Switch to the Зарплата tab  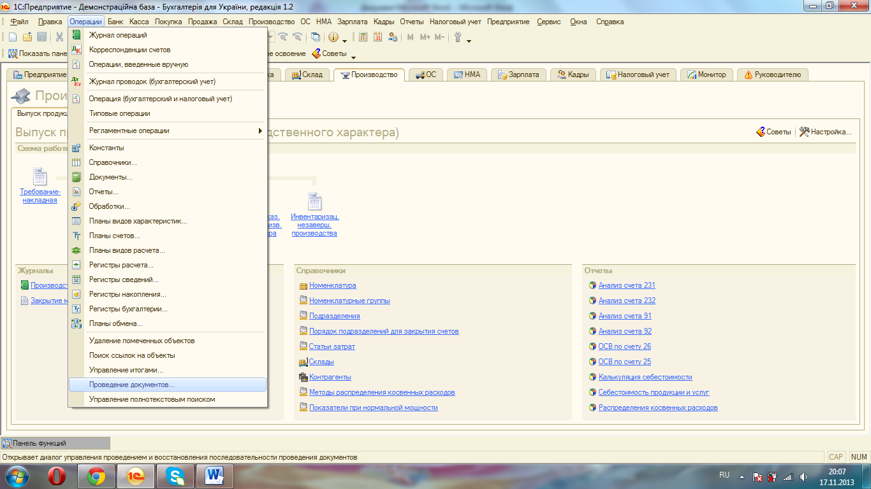pyautogui.click(x=518, y=74)
